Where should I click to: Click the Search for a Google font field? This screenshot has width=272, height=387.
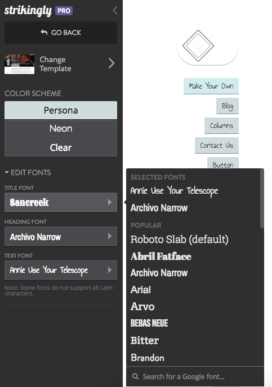tap(195, 376)
